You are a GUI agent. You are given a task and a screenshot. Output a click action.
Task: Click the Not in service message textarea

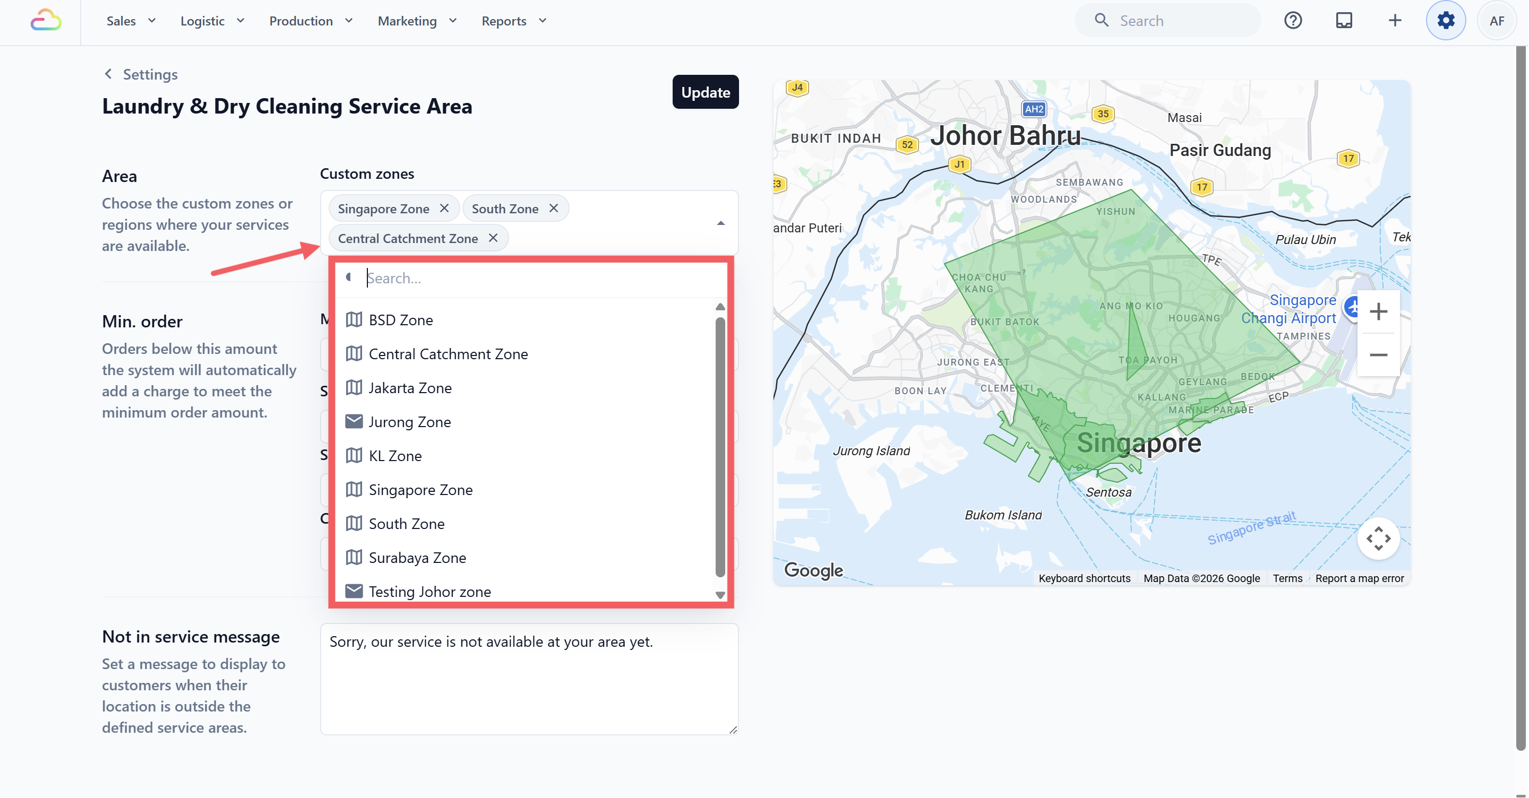pos(529,679)
